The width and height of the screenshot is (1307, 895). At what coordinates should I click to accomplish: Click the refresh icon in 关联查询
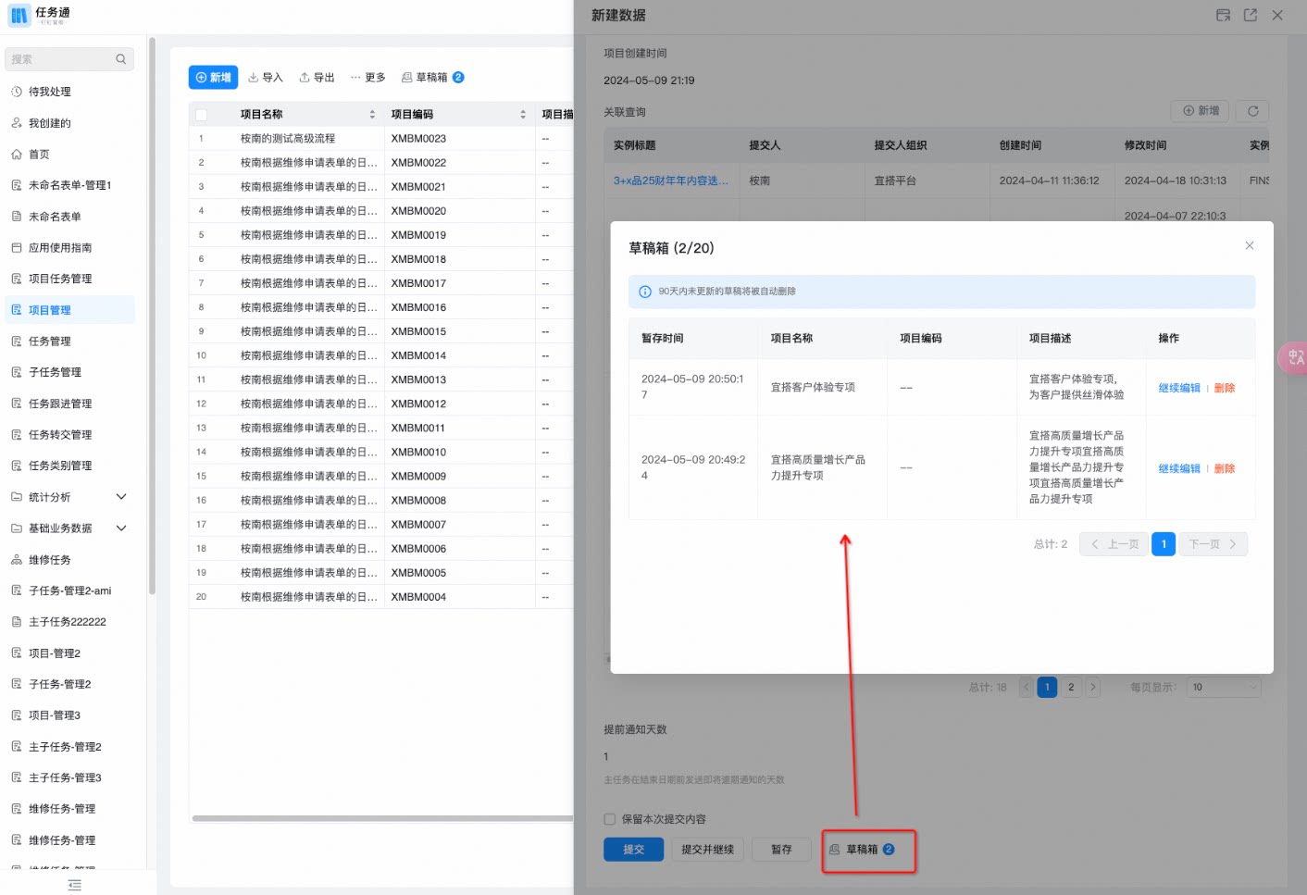click(x=1253, y=111)
